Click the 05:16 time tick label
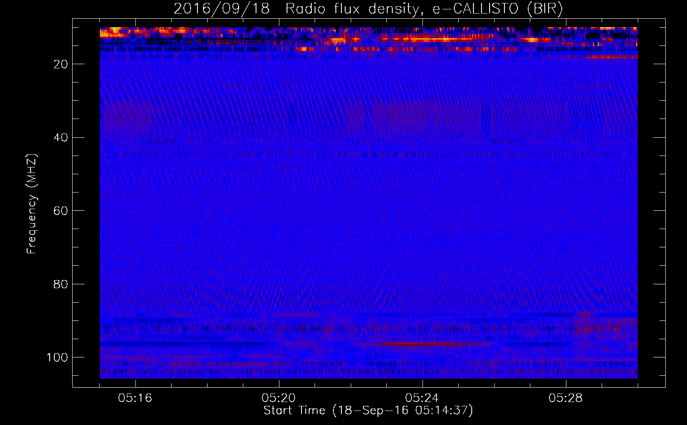 [x=135, y=398]
